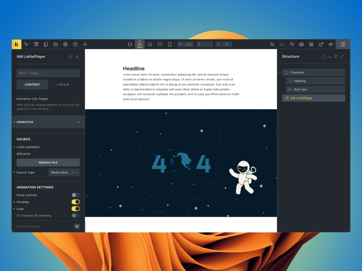Click the clipboard paste icon in Structure

pyautogui.click(x=323, y=56)
